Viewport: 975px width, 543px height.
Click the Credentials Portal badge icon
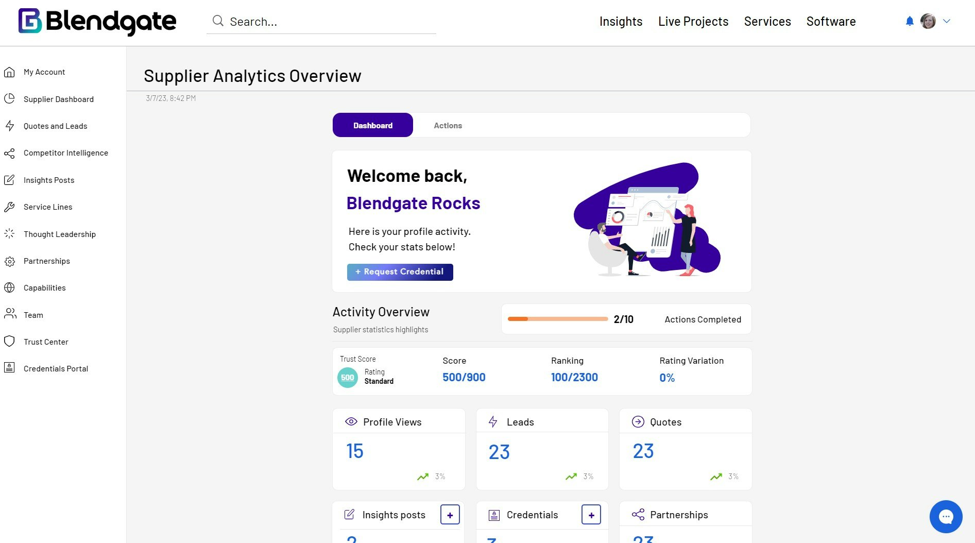click(9, 368)
